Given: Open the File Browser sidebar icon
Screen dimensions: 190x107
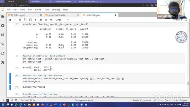Looking at the screenshot, I should (x=3, y=17).
